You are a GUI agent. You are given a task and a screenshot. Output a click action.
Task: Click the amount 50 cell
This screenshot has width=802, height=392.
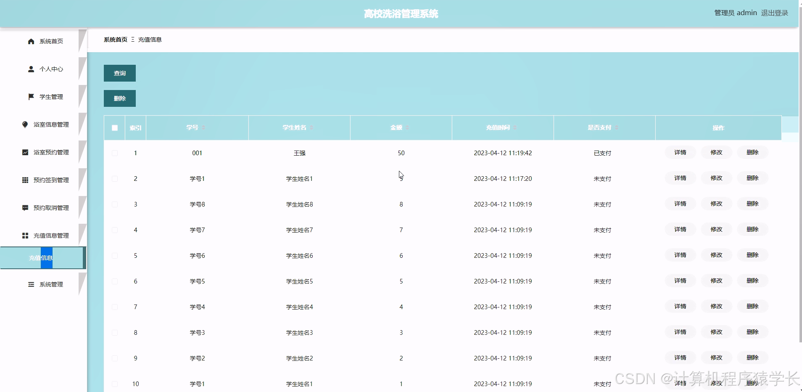(401, 153)
